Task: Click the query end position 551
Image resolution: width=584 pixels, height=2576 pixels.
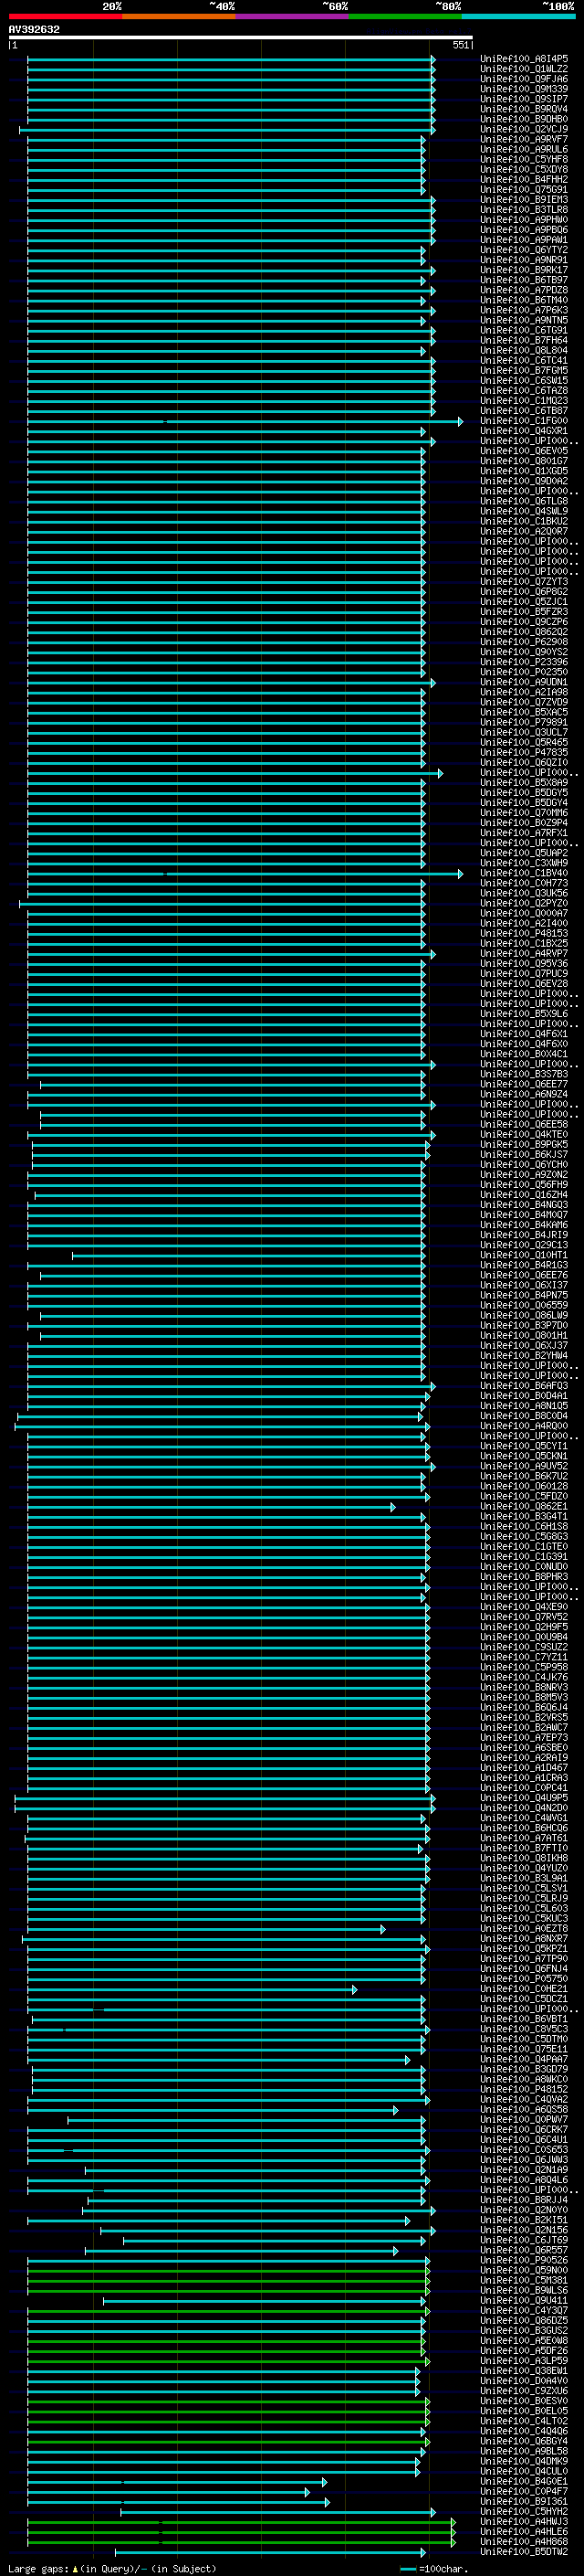Action: [x=460, y=45]
